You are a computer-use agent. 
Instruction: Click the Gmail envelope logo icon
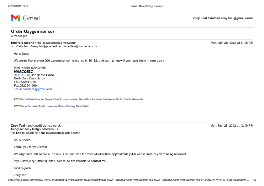[x=15, y=18]
